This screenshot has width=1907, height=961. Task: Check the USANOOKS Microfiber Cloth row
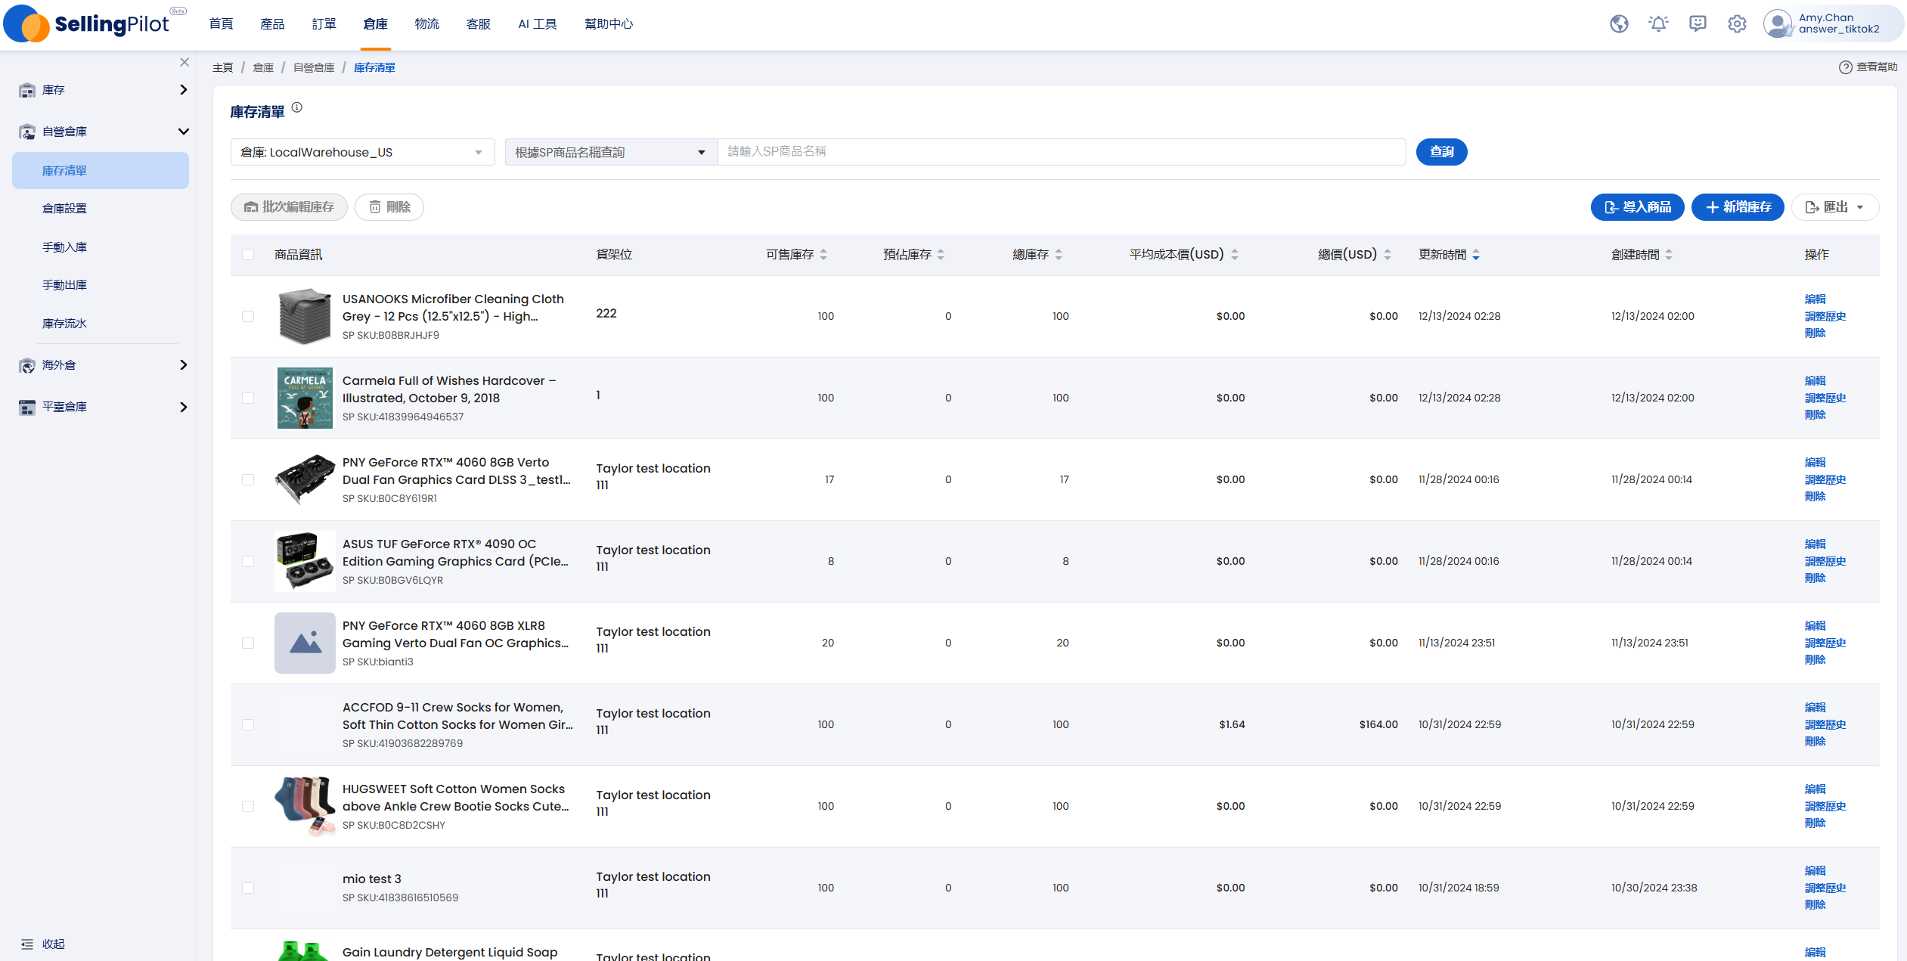[248, 316]
